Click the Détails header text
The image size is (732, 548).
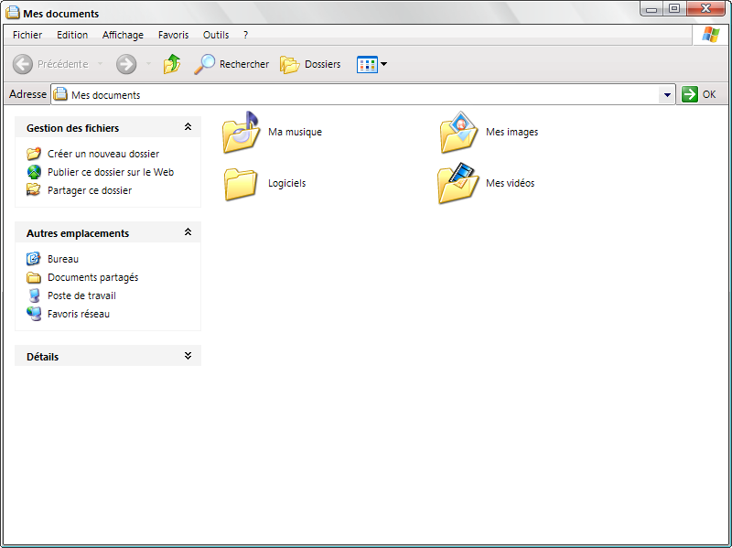[42, 357]
